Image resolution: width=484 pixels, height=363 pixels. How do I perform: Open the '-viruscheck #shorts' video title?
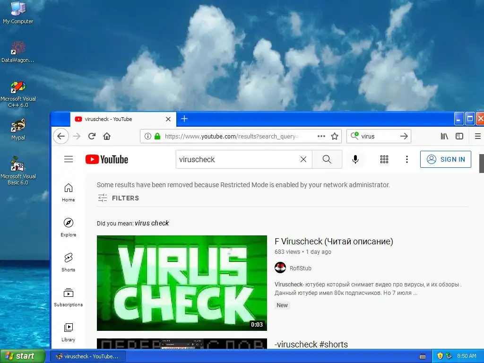311,344
